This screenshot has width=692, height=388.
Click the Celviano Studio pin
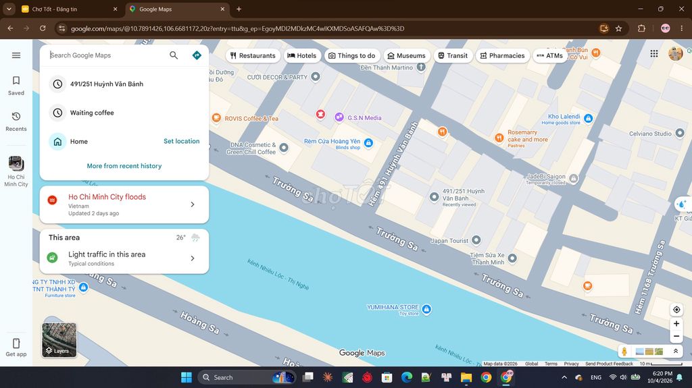[680, 133]
